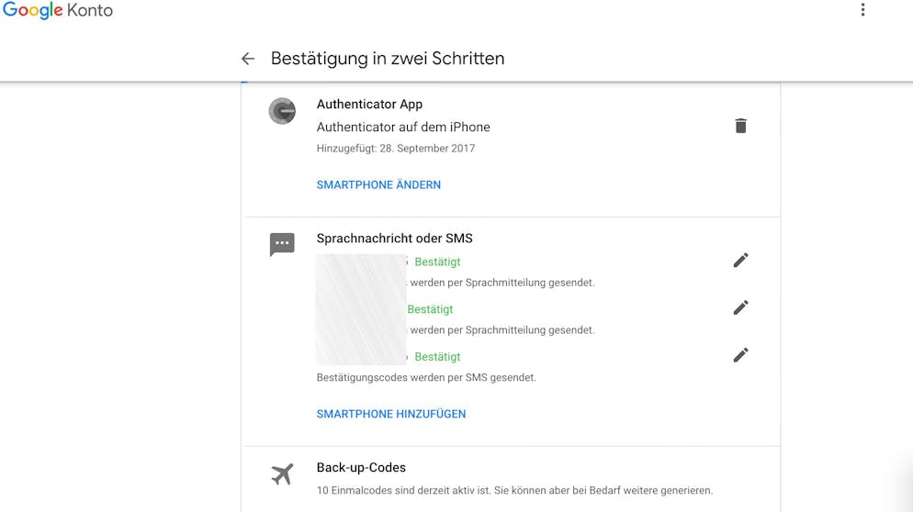Edit the first confirmed phone number
The image size is (913, 512).
point(740,260)
